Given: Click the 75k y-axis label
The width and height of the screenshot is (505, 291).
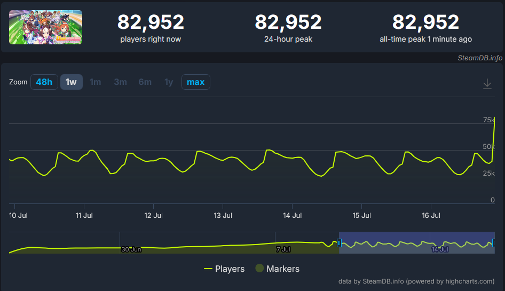Looking at the screenshot, I should click(488, 120).
